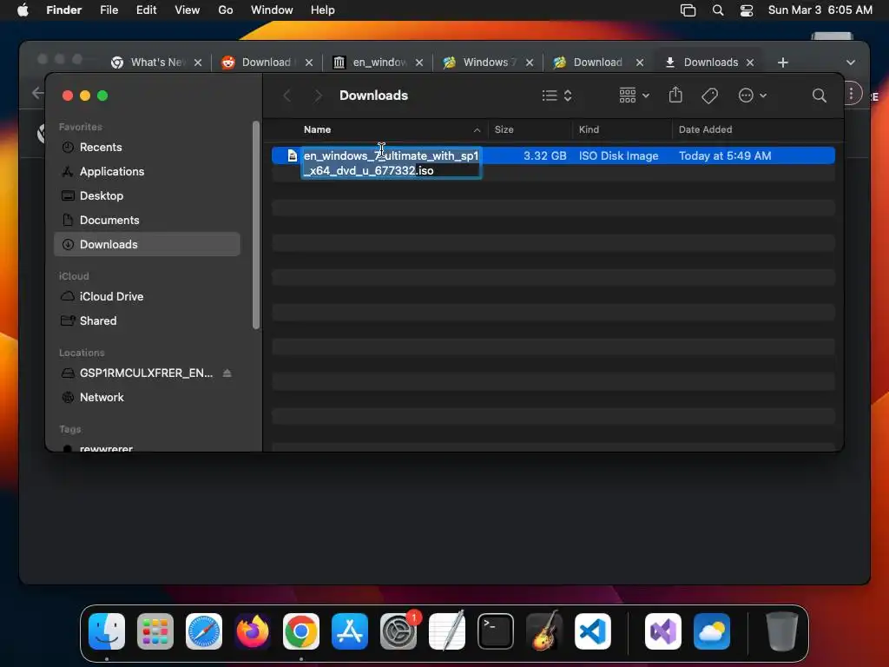Open the Edit menu
The height and width of the screenshot is (667, 889).
146,10
